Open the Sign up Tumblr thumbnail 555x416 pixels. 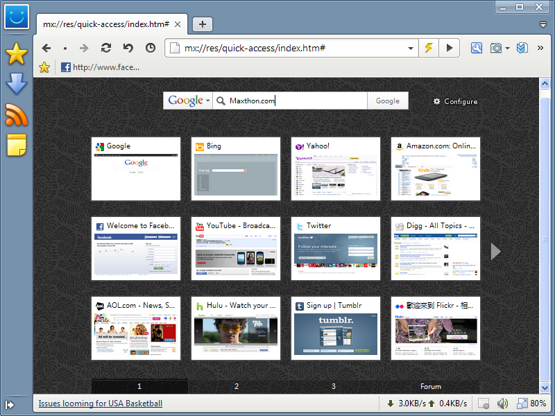pos(336,328)
